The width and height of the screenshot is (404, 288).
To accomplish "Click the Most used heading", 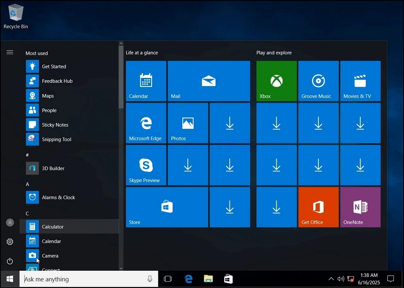I will (x=37, y=53).
